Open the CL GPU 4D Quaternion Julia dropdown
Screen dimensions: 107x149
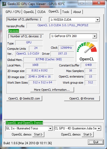pos(99,128)
